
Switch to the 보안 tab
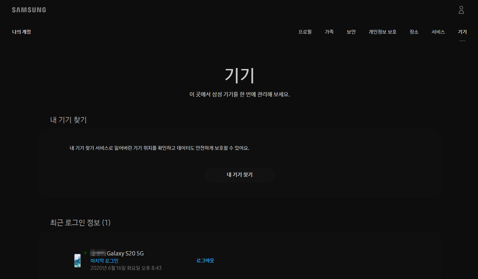pos(351,32)
